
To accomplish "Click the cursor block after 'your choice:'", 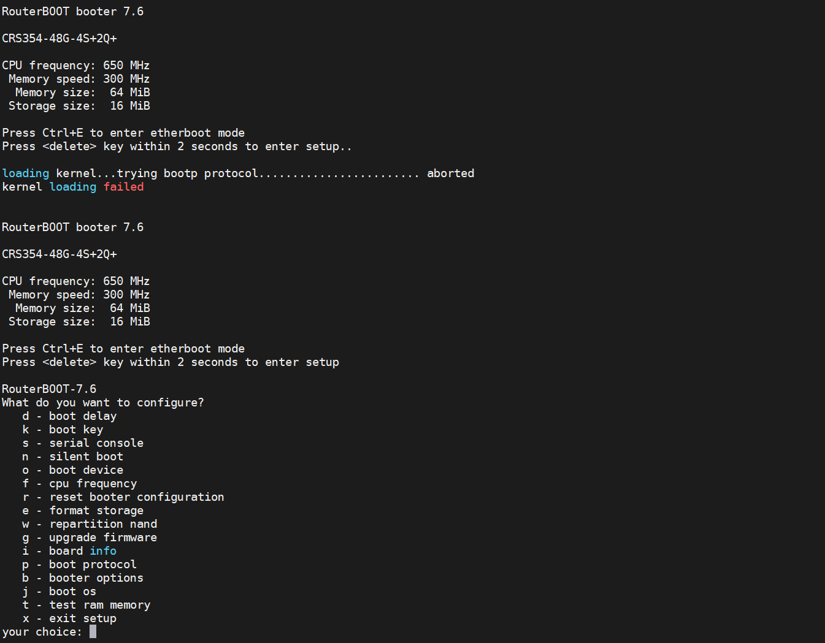I will coord(93,632).
